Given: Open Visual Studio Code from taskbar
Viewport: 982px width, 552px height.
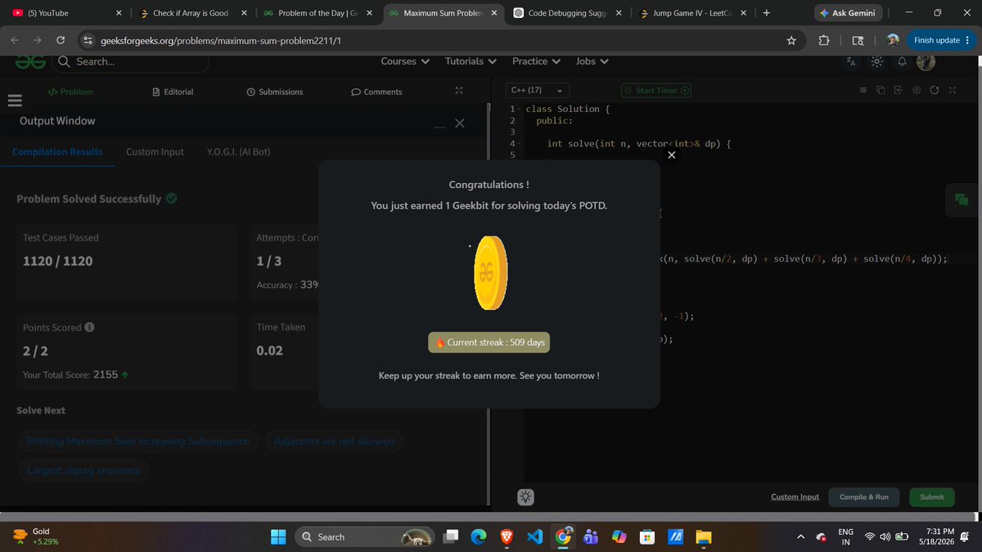Looking at the screenshot, I should [x=534, y=536].
